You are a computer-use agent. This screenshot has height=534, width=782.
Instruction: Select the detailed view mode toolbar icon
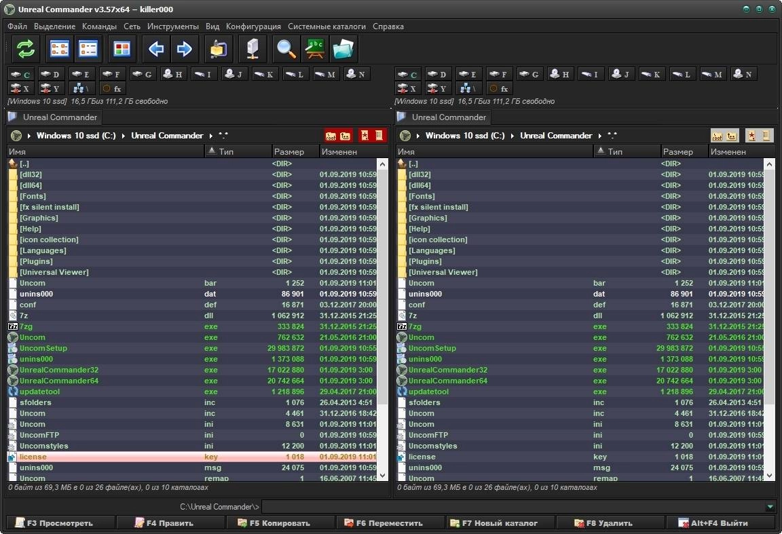coord(88,49)
